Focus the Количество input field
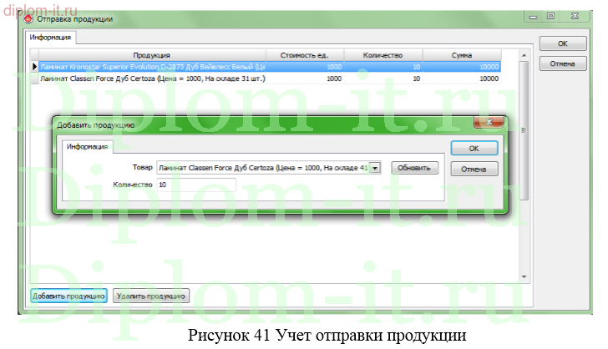The image size is (608, 349). (195, 185)
